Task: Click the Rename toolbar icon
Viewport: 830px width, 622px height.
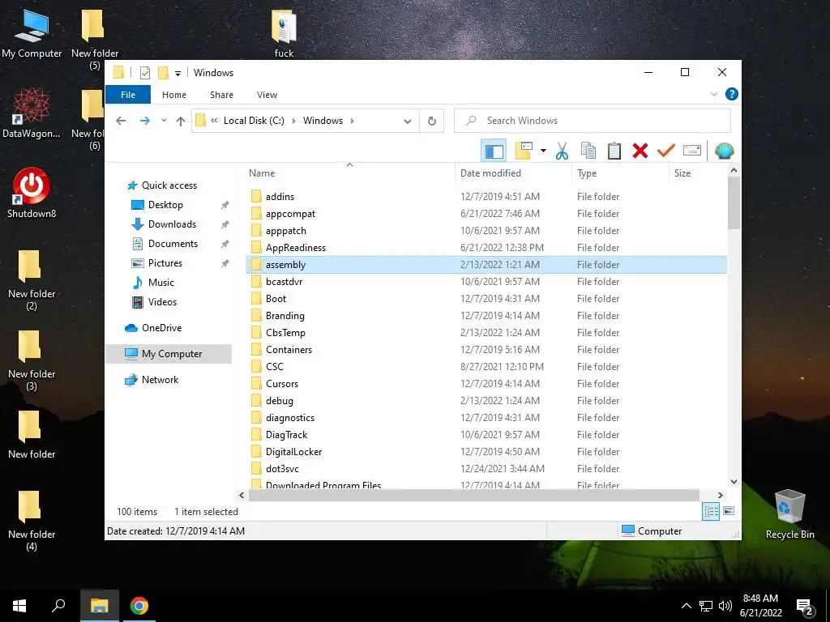Action: [692, 151]
